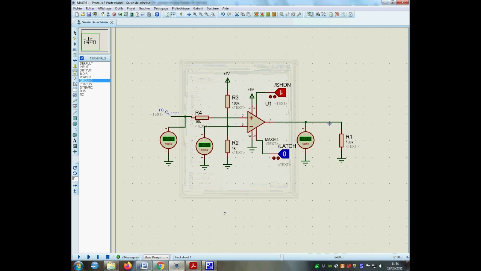Click the Redo arrow icon
Image resolution: width=481 pixels, height=271 pixels.
point(229,14)
